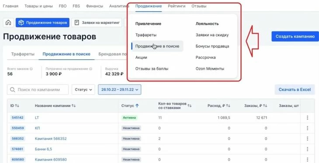Click revenue value 42 329 ₽
Screen dimensions: 319x163
[x=114, y=74]
